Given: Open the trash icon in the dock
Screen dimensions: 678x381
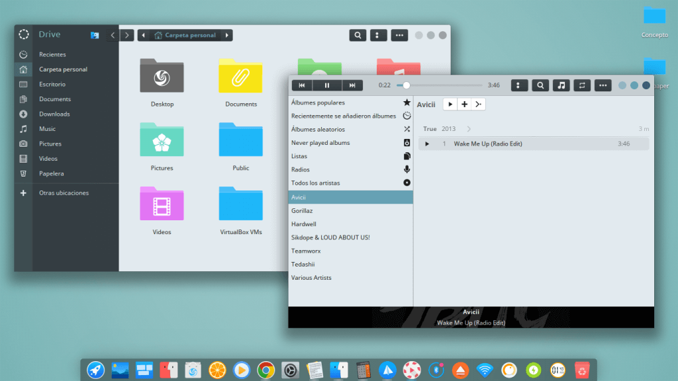Looking at the screenshot, I should (x=582, y=370).
